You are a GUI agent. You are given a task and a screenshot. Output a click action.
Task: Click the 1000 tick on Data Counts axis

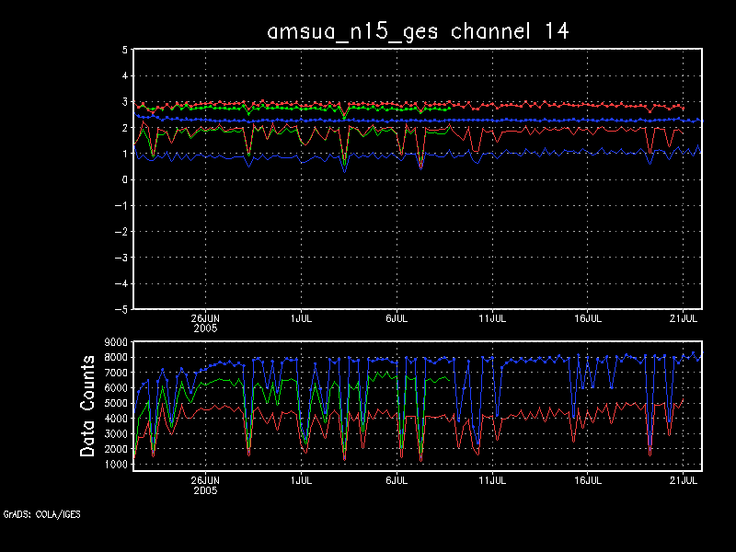click(x=116, y=466)
